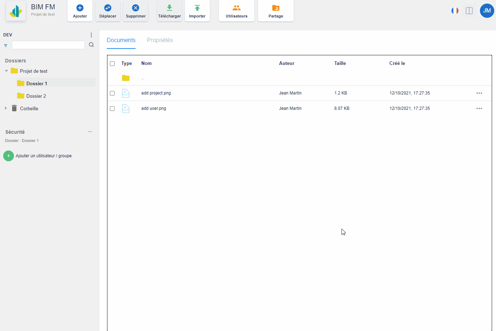Click the Télécharger download icon
The image size is (496, 331).
click(x=169, y=8)
